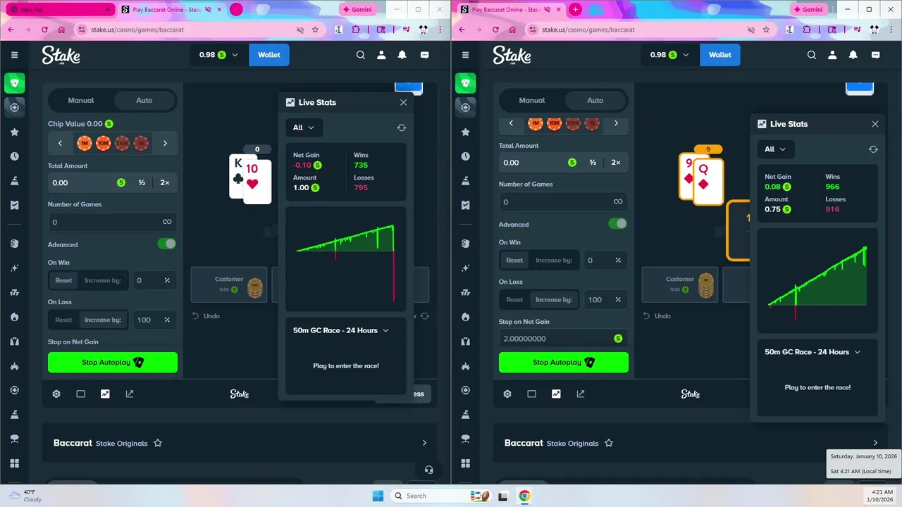The image size is (902, 507).
Task: Open recent clock icon in right sidebar
Action: (x=465, y=156)
